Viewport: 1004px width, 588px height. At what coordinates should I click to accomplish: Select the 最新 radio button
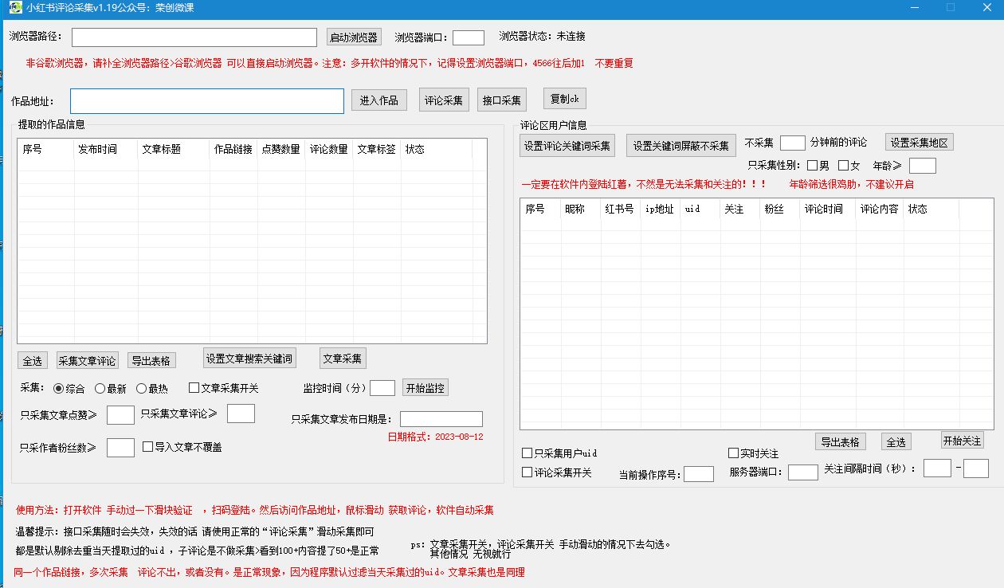coord(100,389)
